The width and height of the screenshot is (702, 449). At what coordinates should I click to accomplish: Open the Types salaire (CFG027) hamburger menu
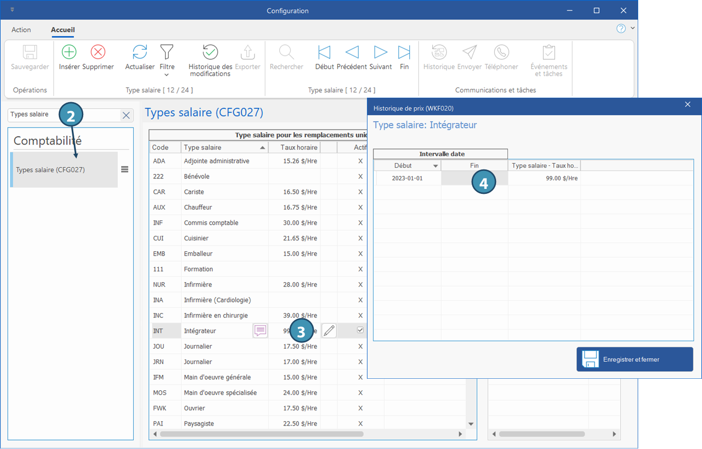[x=125, y=169]
